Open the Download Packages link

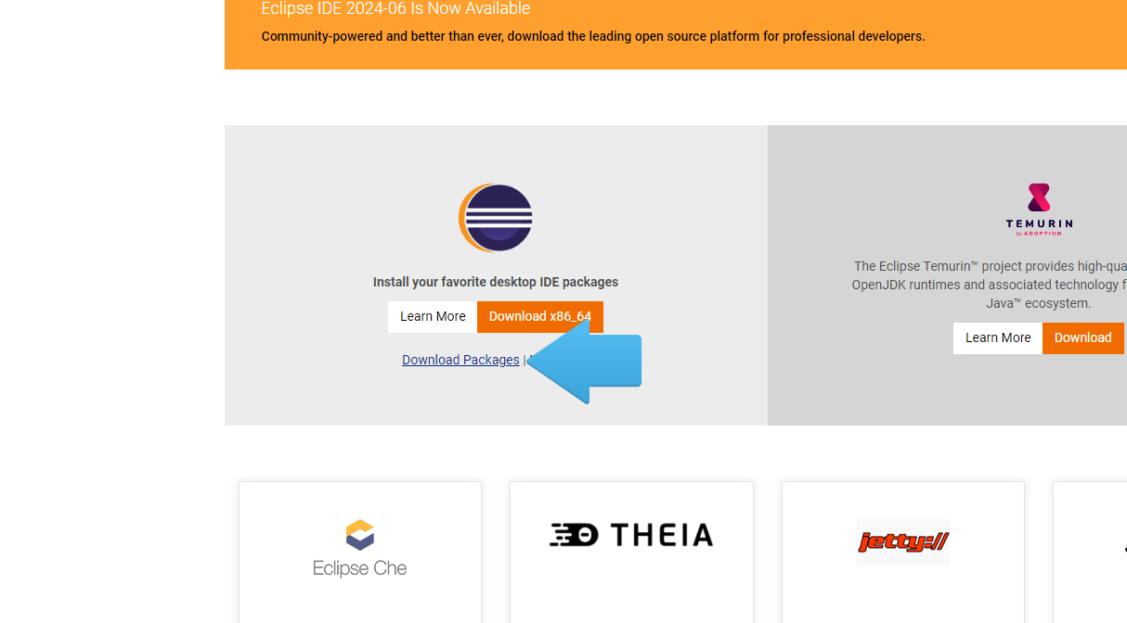[x=460, y=360]
